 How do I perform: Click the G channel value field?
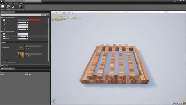[23, 24]
